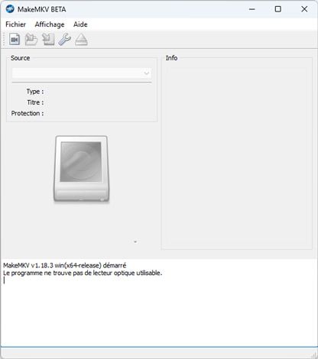
Task: Click the MakeMKV app logo in title bar
Action: tap(10, 9)
